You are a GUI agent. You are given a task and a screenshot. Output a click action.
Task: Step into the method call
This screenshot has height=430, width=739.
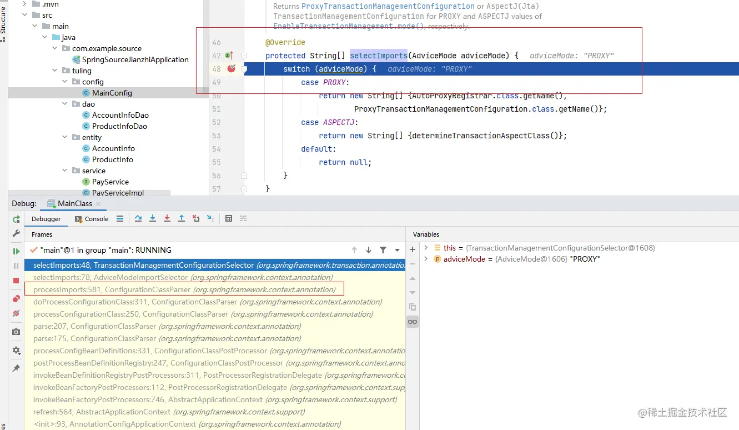tap(153, 219)
